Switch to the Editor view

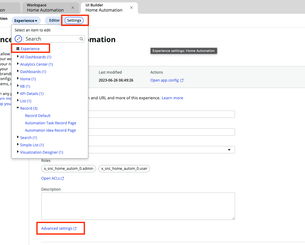(54, 20)
